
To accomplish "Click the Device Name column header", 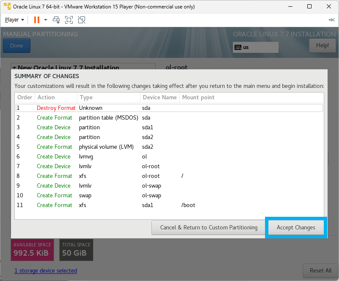I will coord(160,98).
